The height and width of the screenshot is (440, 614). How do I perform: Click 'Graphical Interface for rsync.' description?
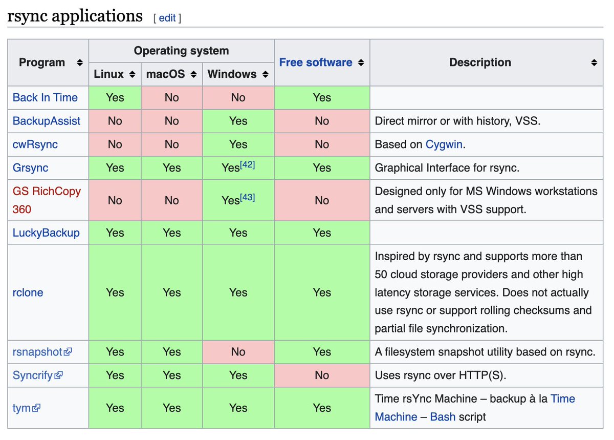click(x=447, y=167)
